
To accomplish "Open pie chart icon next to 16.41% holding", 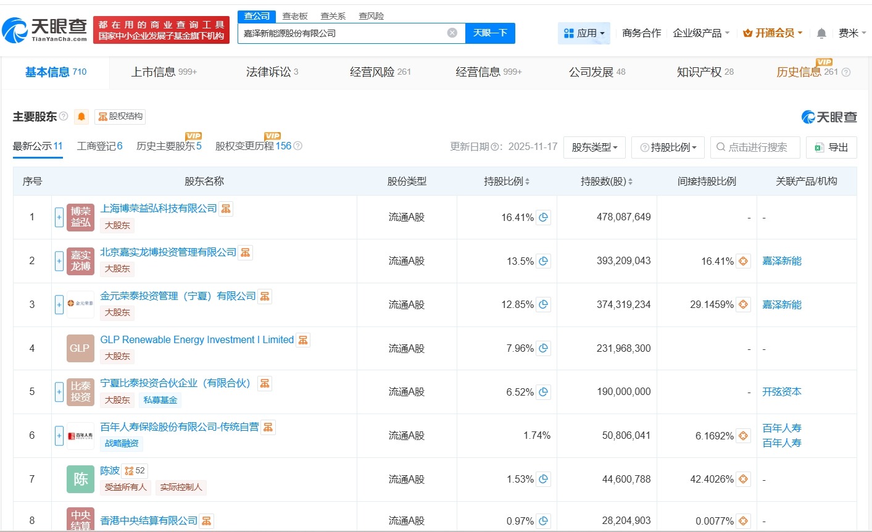I will (543, 217).
